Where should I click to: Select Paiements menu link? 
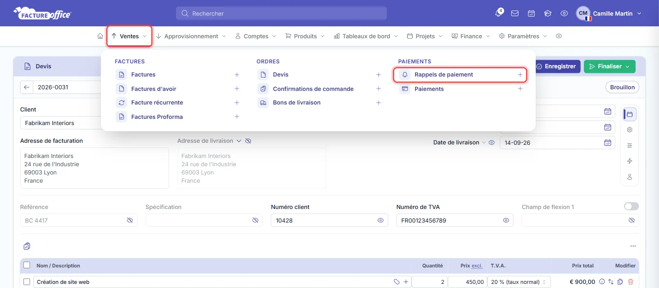click(429, 89)
